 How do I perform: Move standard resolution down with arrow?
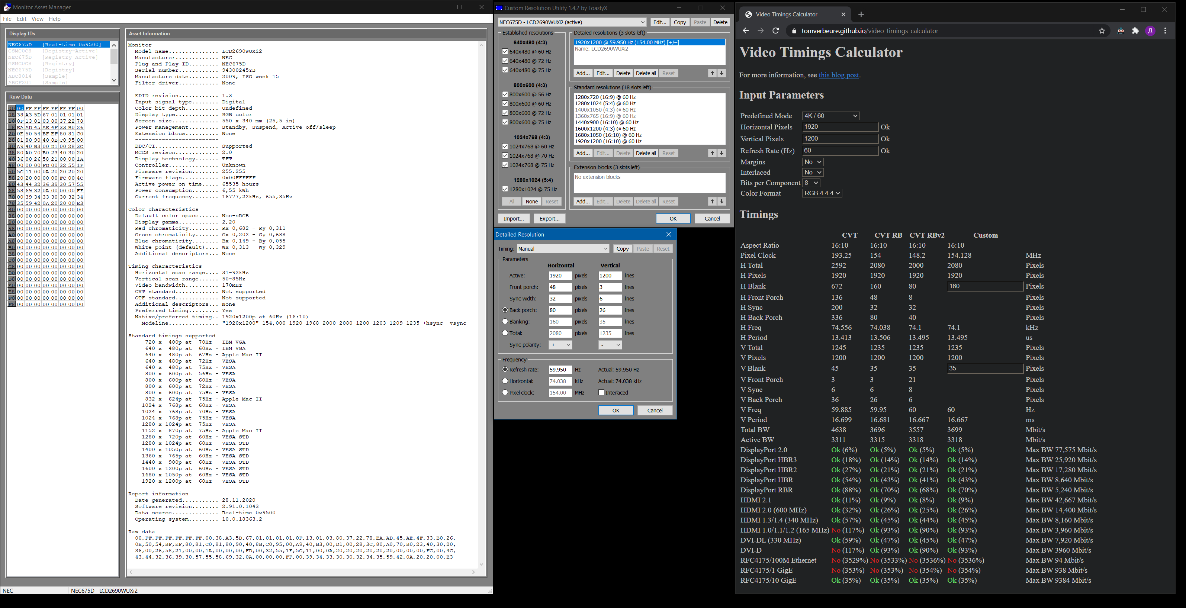coord(721,153)
